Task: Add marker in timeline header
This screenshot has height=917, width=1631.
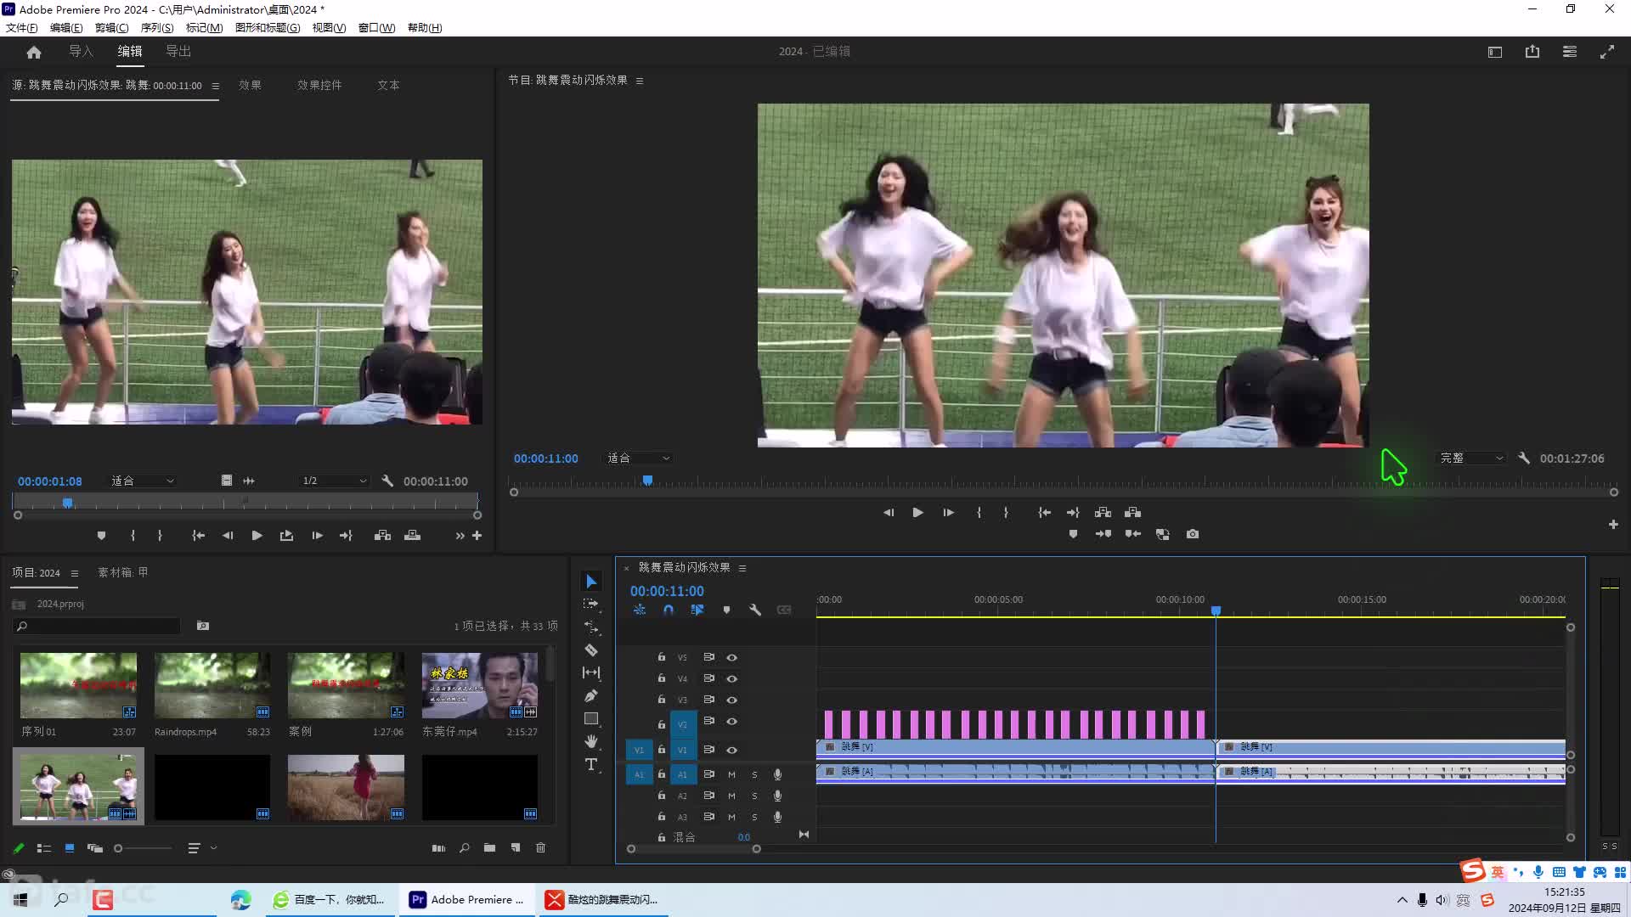Action: point(726,610)
